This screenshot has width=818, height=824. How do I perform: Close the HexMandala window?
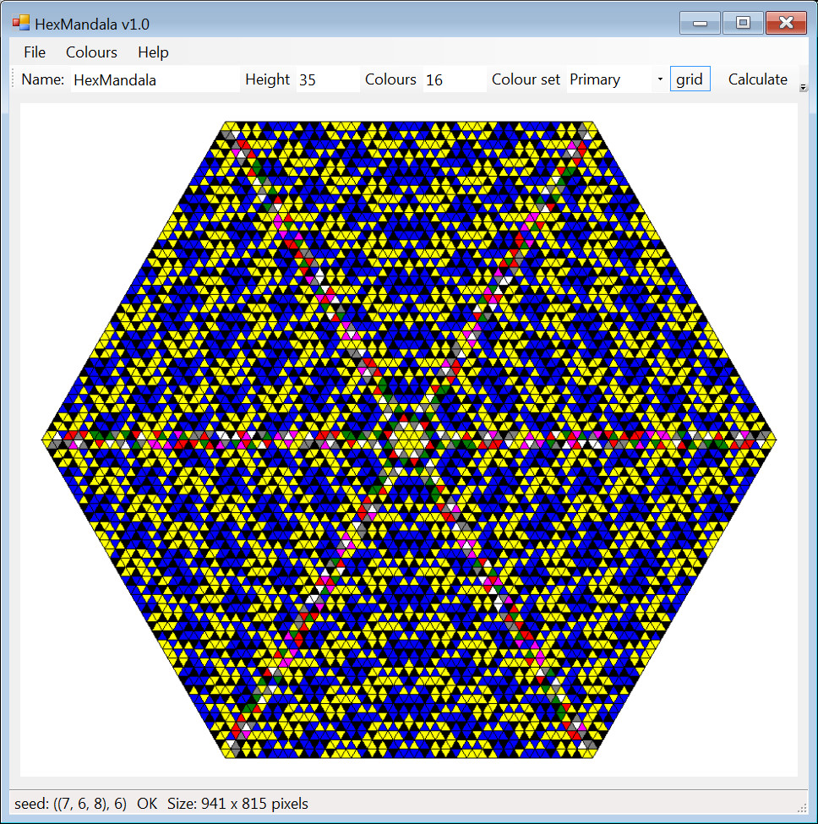click(x=786, y=23)
